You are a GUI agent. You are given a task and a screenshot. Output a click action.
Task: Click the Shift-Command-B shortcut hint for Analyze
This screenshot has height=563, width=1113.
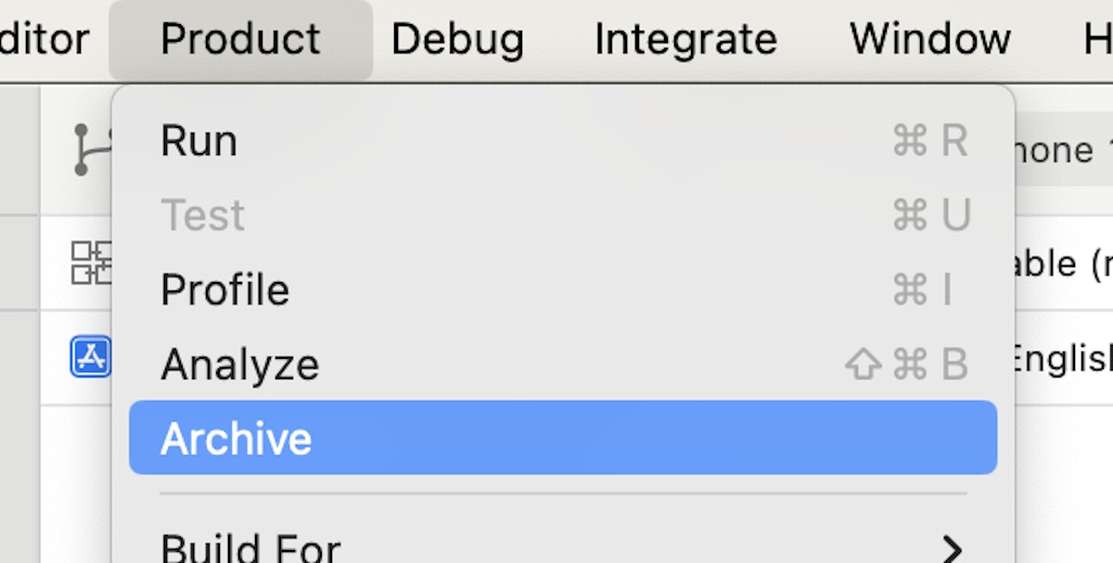pyautogui.click(x=907, y=364)
